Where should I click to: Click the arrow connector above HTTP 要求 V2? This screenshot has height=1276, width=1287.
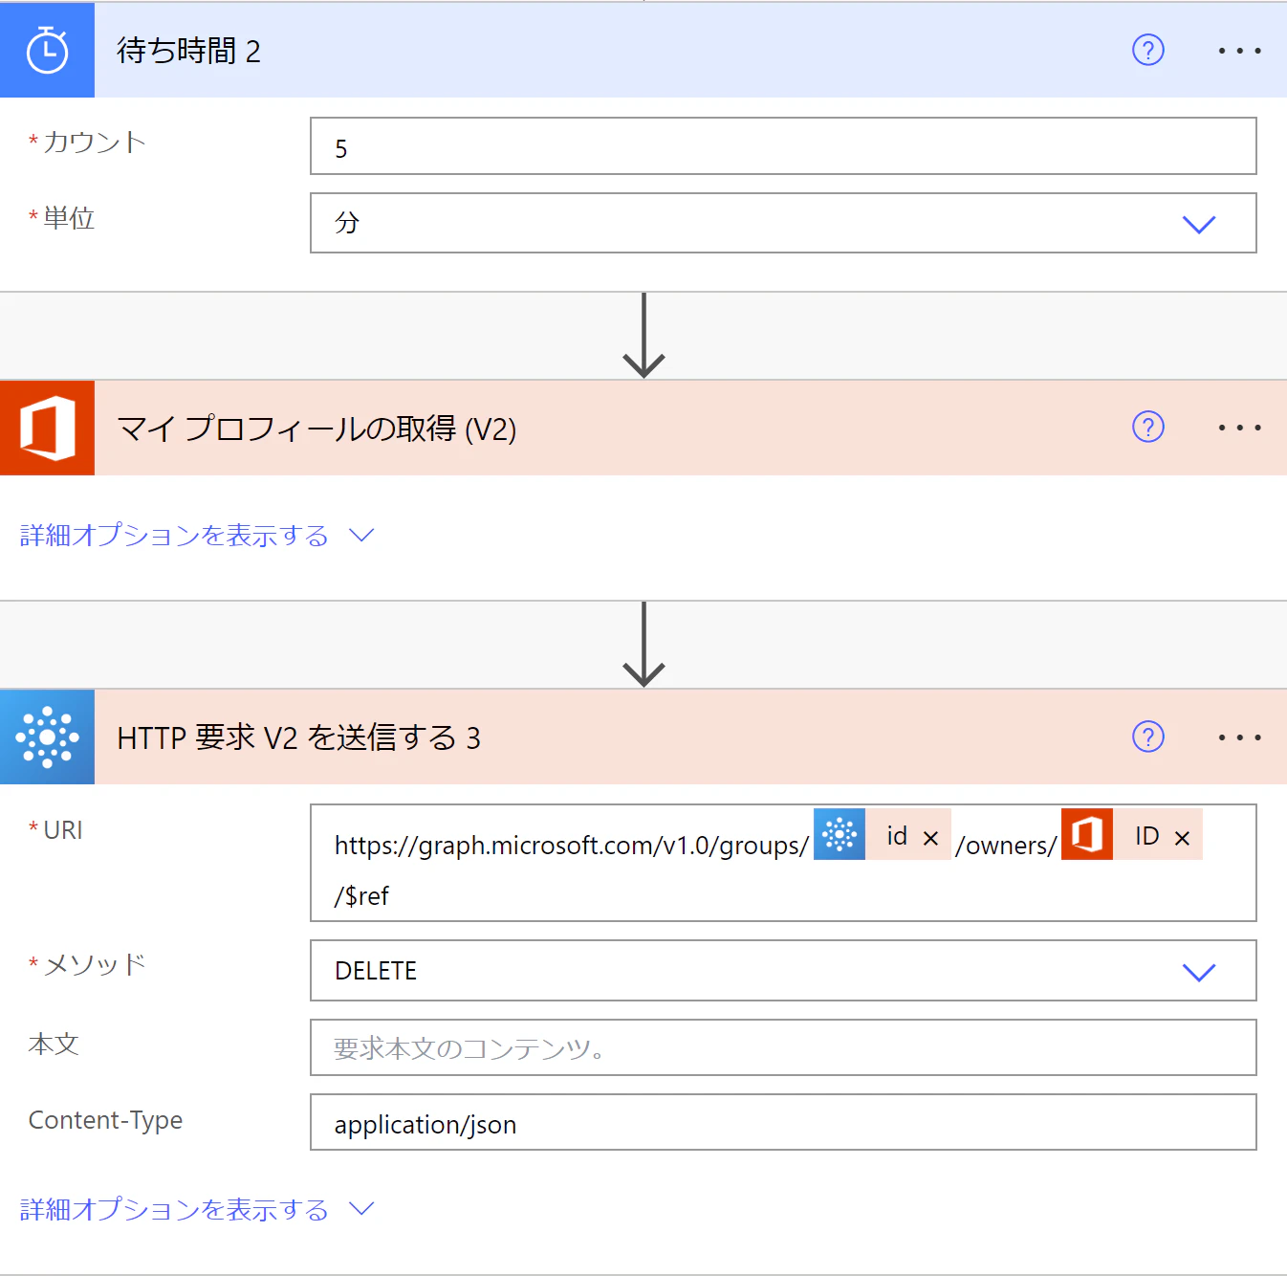pyautogui.click(x=643, y=645)
